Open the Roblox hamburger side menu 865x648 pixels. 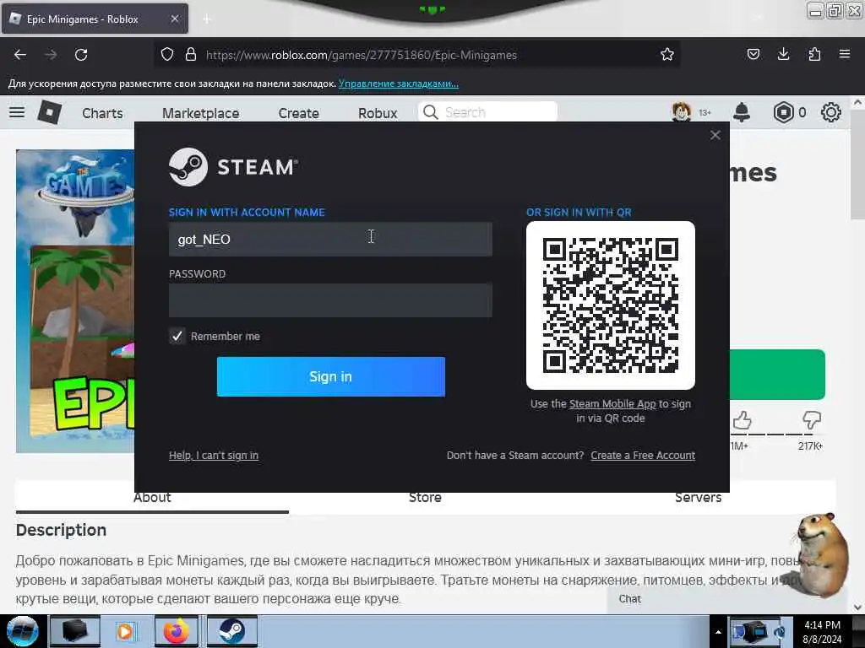[x=17, y=112]
